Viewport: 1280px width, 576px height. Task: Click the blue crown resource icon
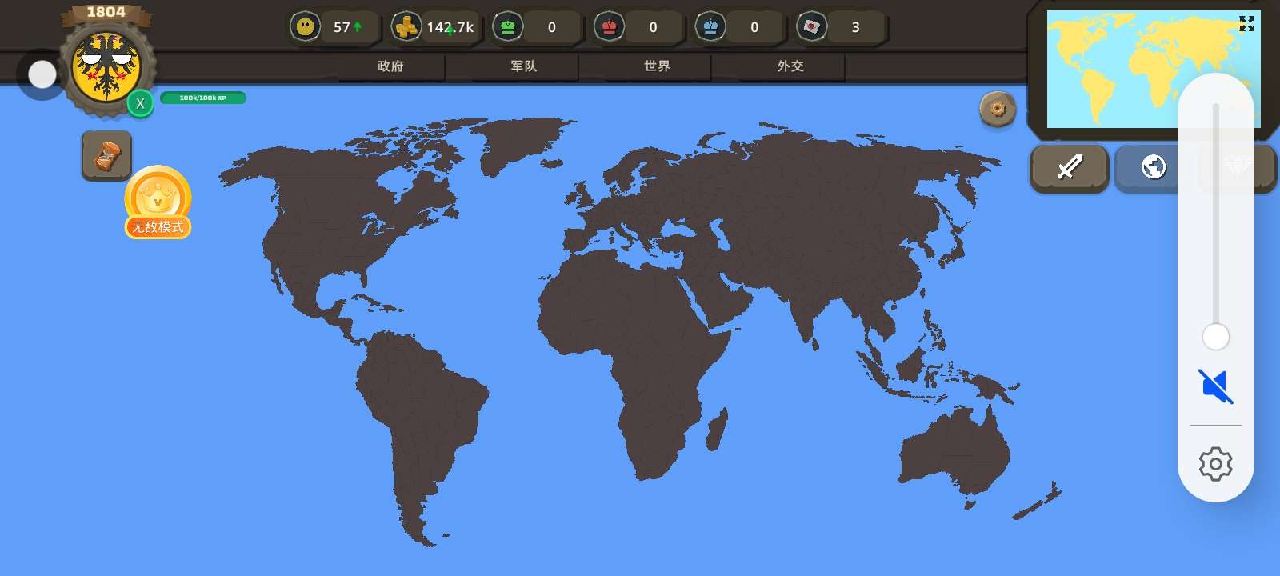point(710,27)
